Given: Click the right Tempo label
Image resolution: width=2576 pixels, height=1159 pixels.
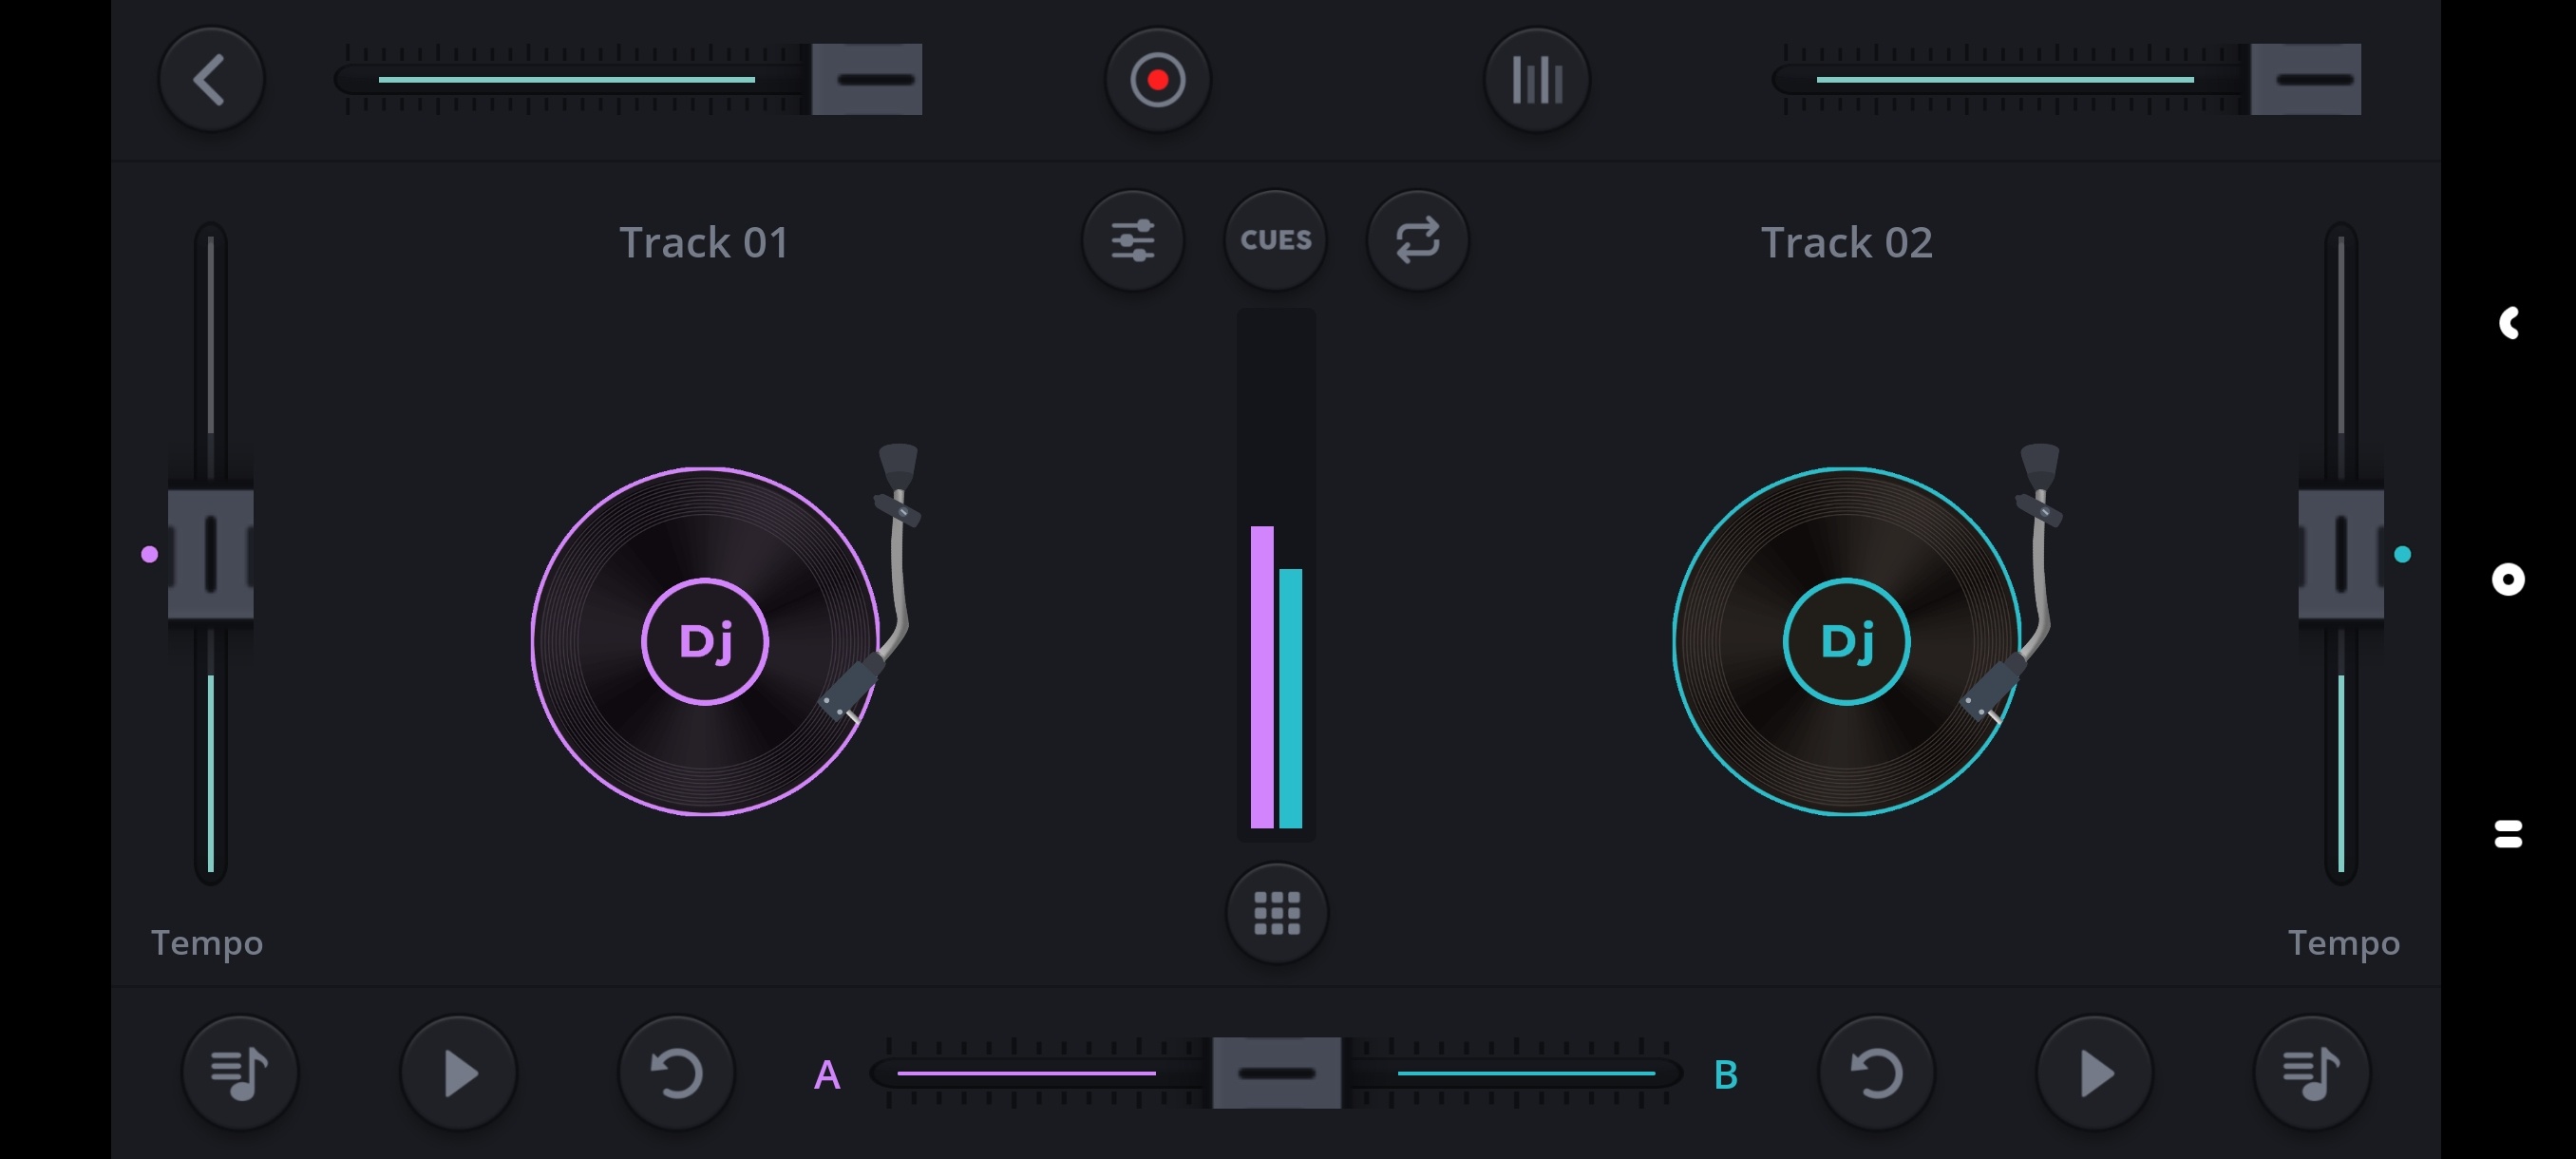Looking at the screenshot, I should [x=2344, y=943].
